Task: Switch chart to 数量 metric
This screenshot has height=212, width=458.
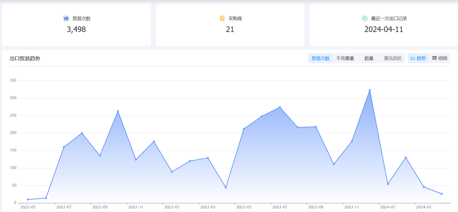Action: coord(369,58)
